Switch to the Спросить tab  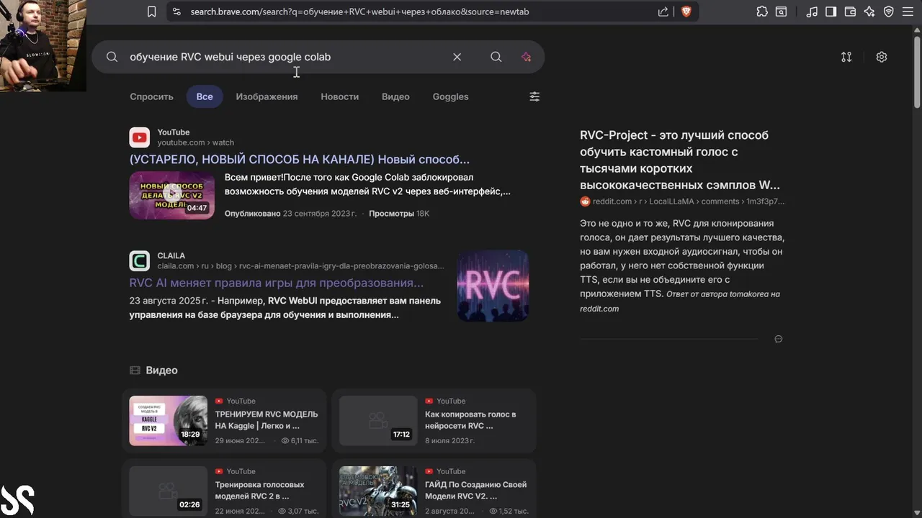(151, 96)
